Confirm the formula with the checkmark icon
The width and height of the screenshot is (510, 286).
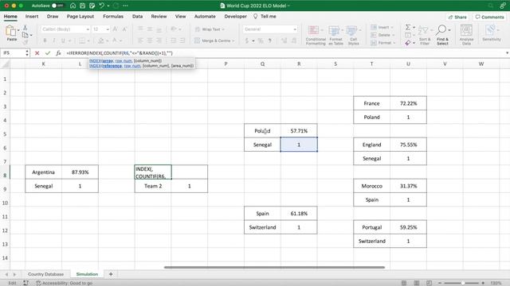tap(48, 53)
